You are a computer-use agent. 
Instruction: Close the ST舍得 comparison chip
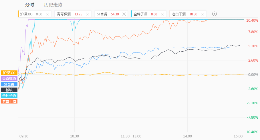124,14
